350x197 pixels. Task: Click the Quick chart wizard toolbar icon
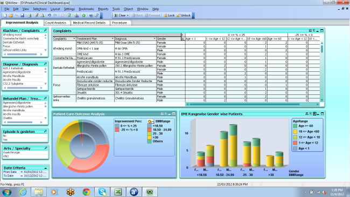pos(76,16)
